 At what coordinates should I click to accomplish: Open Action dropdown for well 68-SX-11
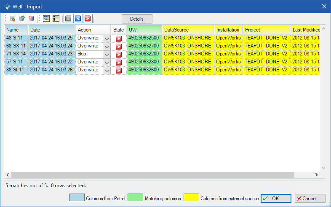click(x=107, y=47)
